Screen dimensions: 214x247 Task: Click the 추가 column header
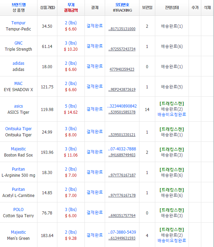195,8
